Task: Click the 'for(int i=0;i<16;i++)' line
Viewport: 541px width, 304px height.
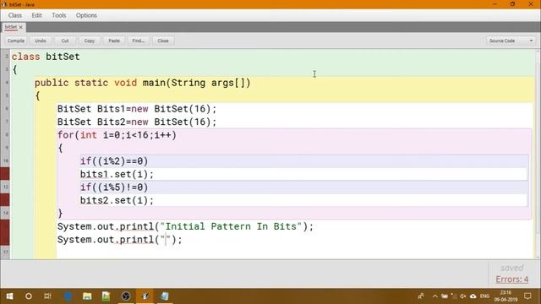Action: [117, 135]
